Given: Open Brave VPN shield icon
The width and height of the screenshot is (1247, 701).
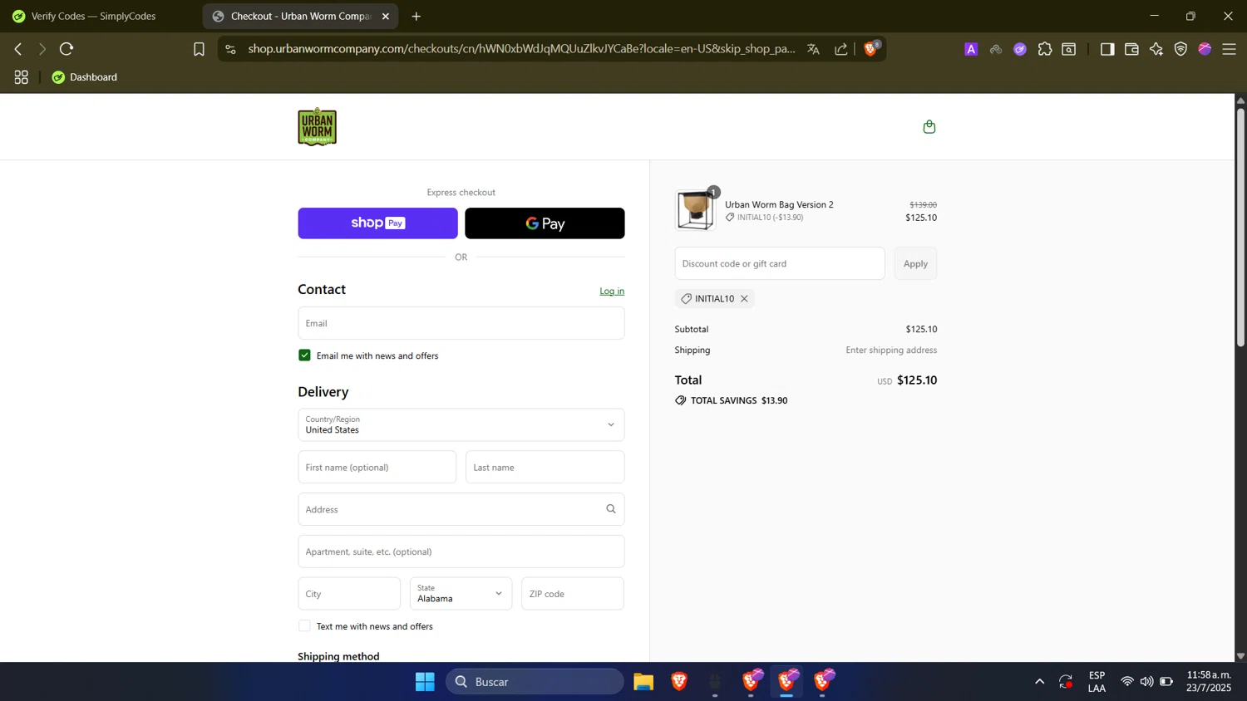Looking at the screenshot, I should [x=1180, y=50].
